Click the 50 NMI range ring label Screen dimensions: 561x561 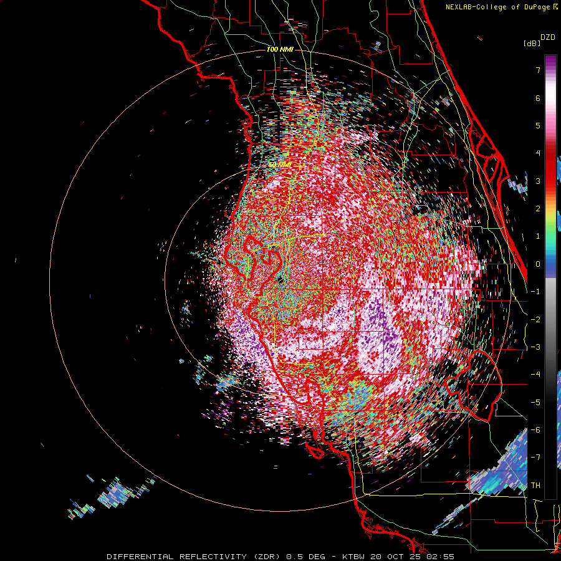tap(280, 165)
